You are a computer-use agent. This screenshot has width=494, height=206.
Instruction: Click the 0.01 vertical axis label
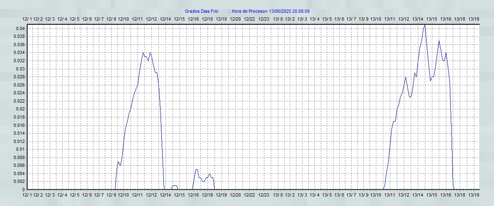[x=20, y=149]
